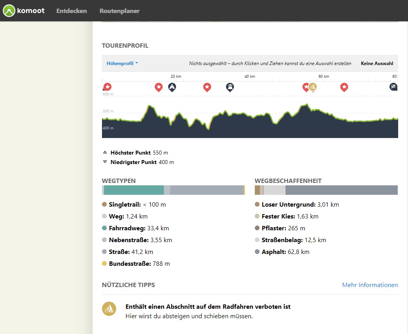Click the dark shelter marker before 40 km
The image size is (408, 334).
(230, 87)
